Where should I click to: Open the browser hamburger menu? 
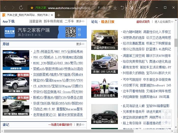[147, 8]
